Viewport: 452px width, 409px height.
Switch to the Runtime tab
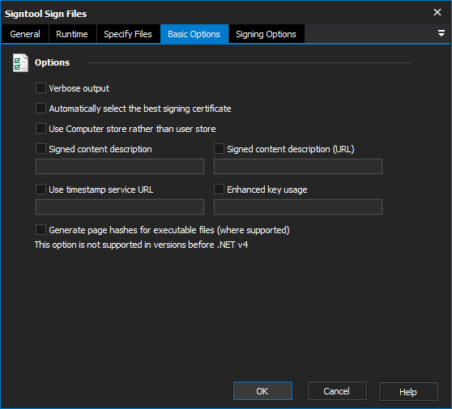coord(72,34)
